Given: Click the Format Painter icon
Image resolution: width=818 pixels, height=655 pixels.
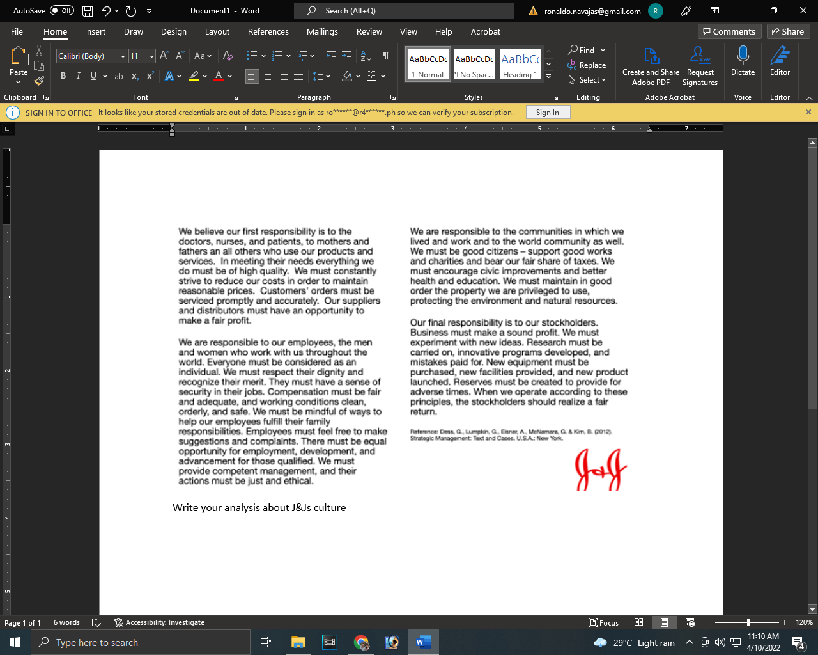Looking at the screenshot, I should [38, 81].
